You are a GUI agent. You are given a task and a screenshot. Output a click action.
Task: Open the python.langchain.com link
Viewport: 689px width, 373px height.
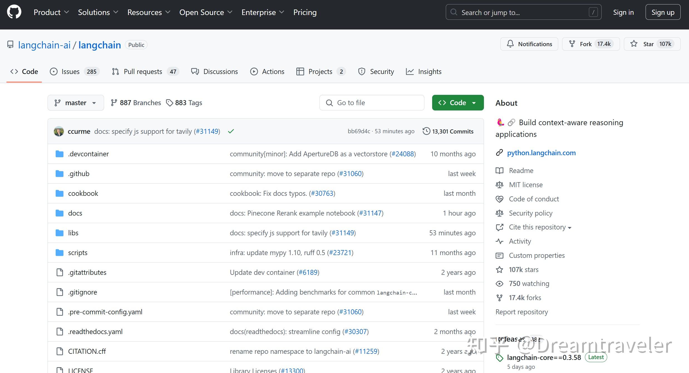click(541, 153)
